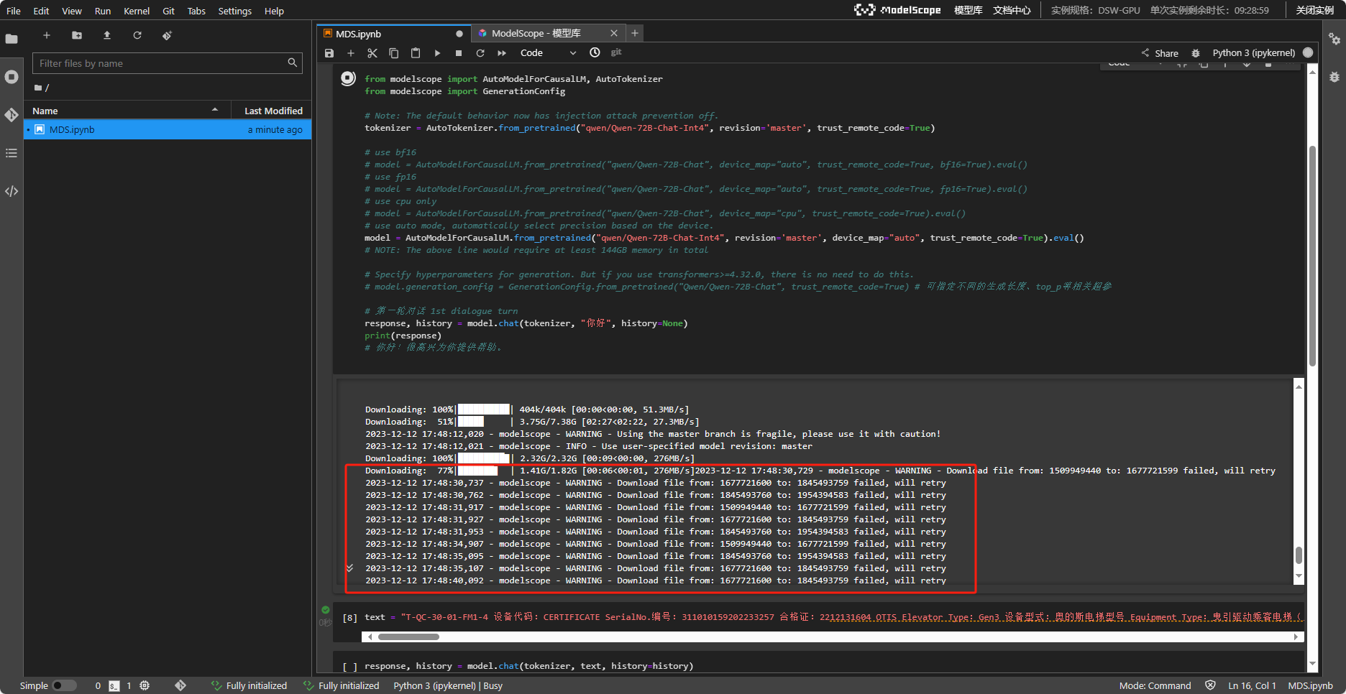Image resolution: width=1346 pixels, height=694 pixels.
Task: Click the Share button
Action: coord(1159,53)
